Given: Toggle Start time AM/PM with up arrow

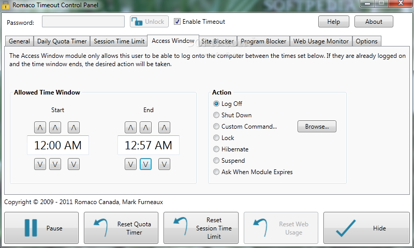Looking at the screenshot, I should 73,128.
